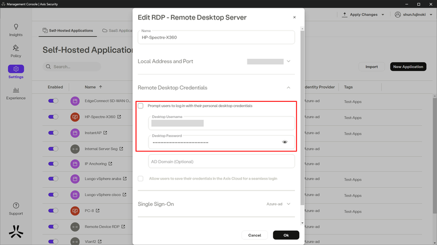Expand Local Address and Port section
Image resolution: width=437 pixels, height=245 pixels.
(288, 62)
